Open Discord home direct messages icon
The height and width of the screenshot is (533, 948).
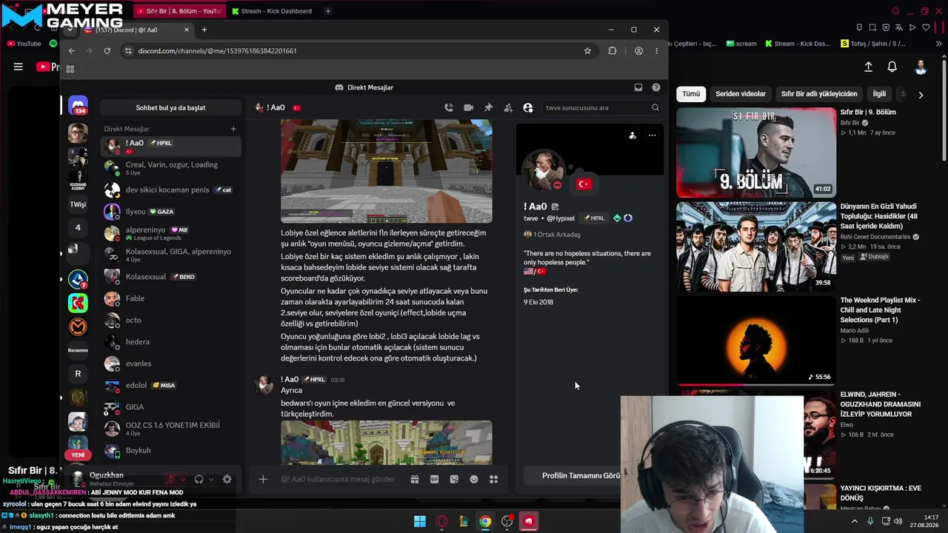pyautogui.click(x=78, y=104)
